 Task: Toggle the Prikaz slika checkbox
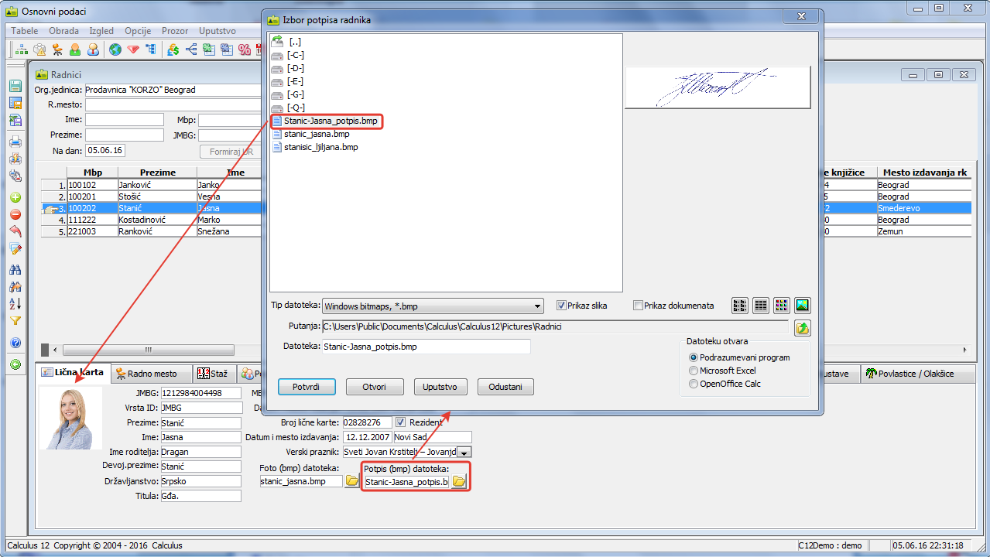562,306
